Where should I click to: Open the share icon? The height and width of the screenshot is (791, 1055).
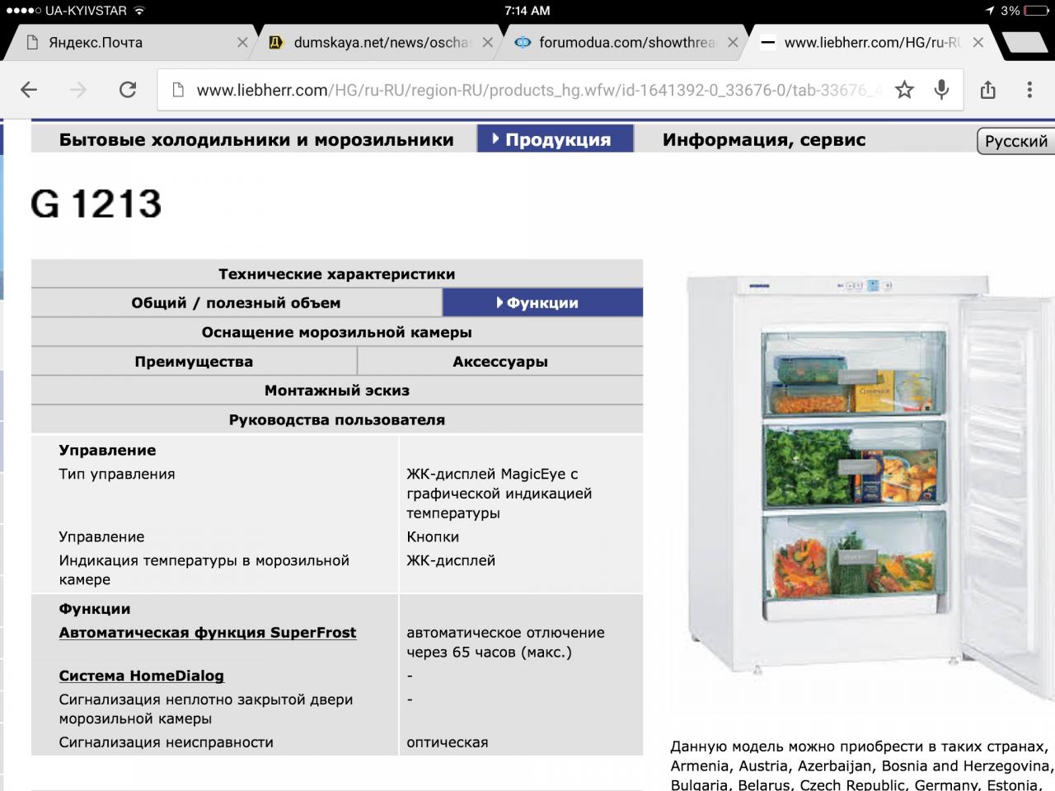click(988, 90)
